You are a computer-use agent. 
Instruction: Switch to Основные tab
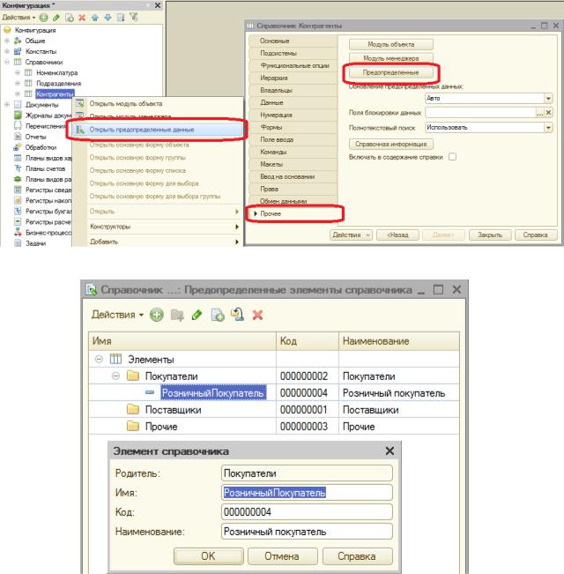pos(293,41)
